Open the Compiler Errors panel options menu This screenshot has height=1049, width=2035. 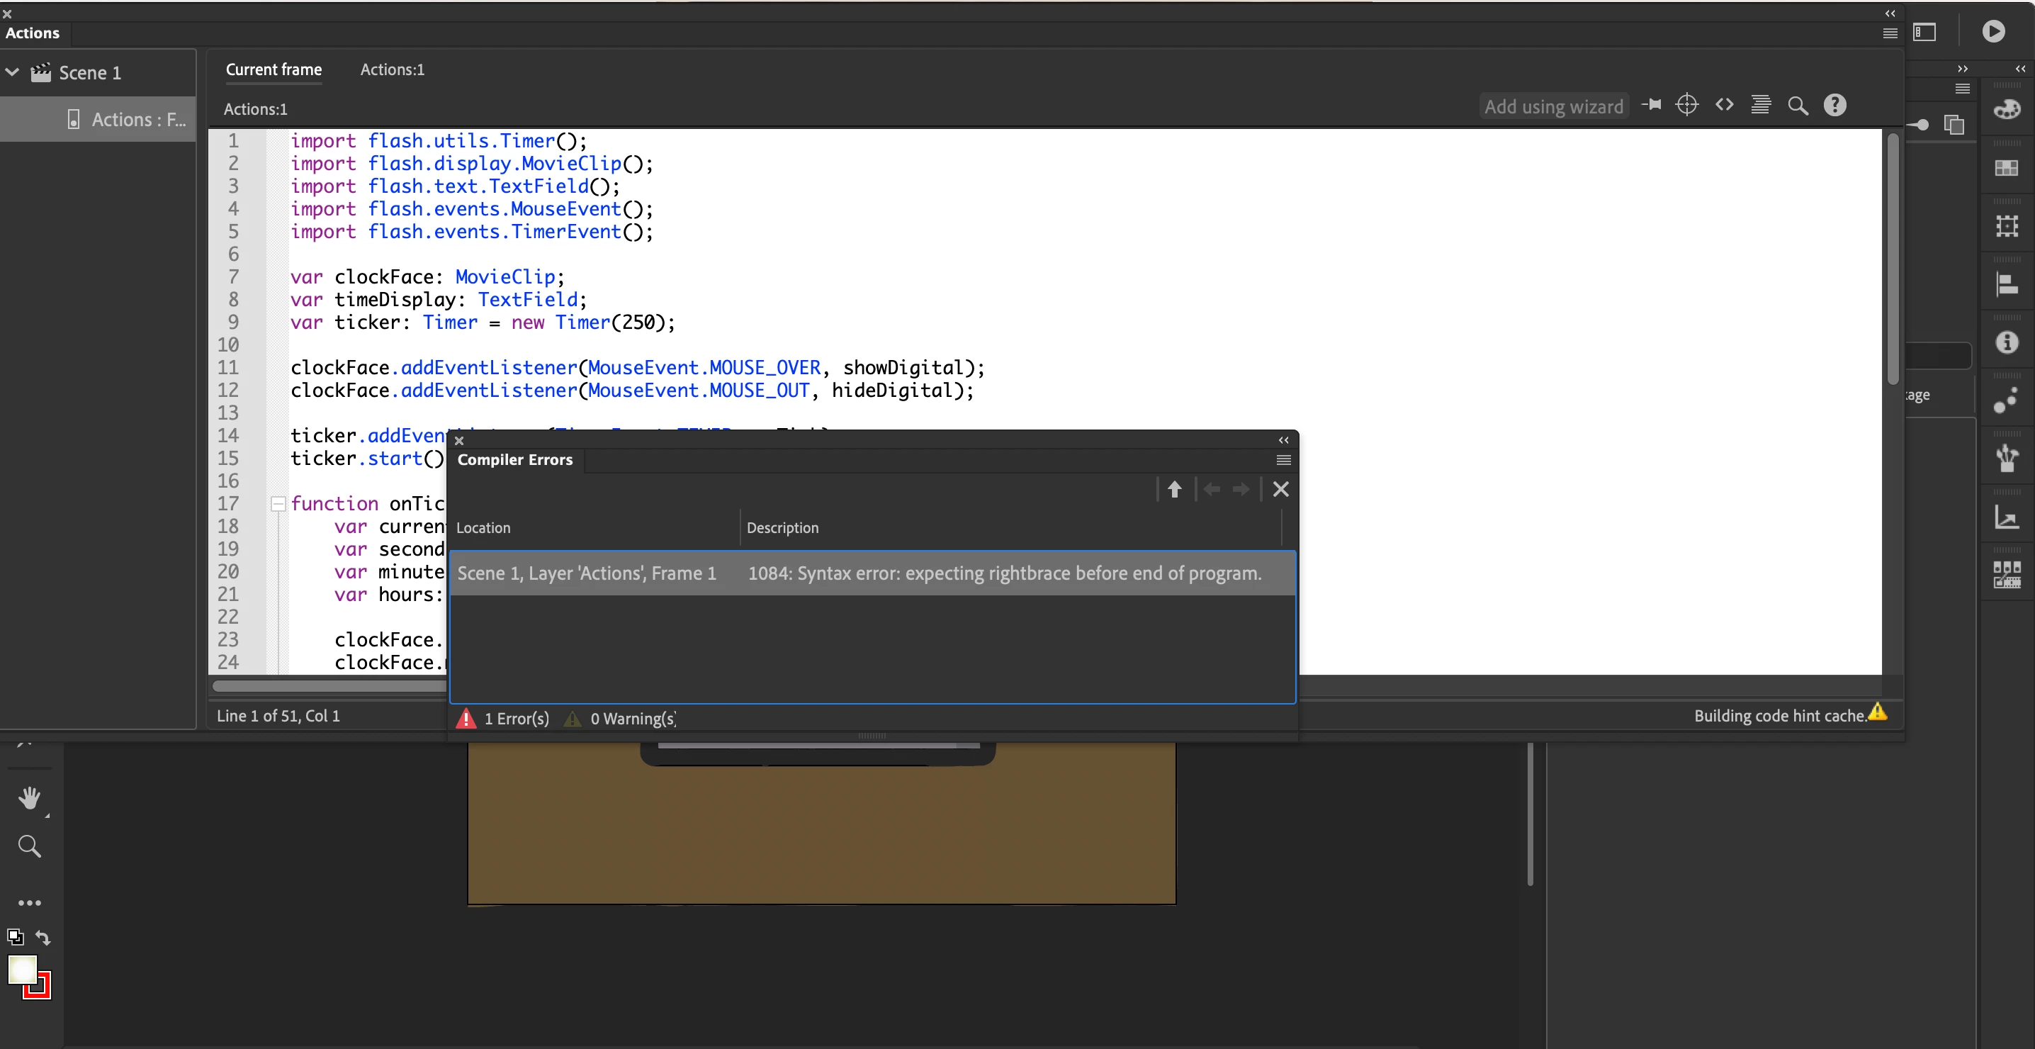[x=1283, y=460]
